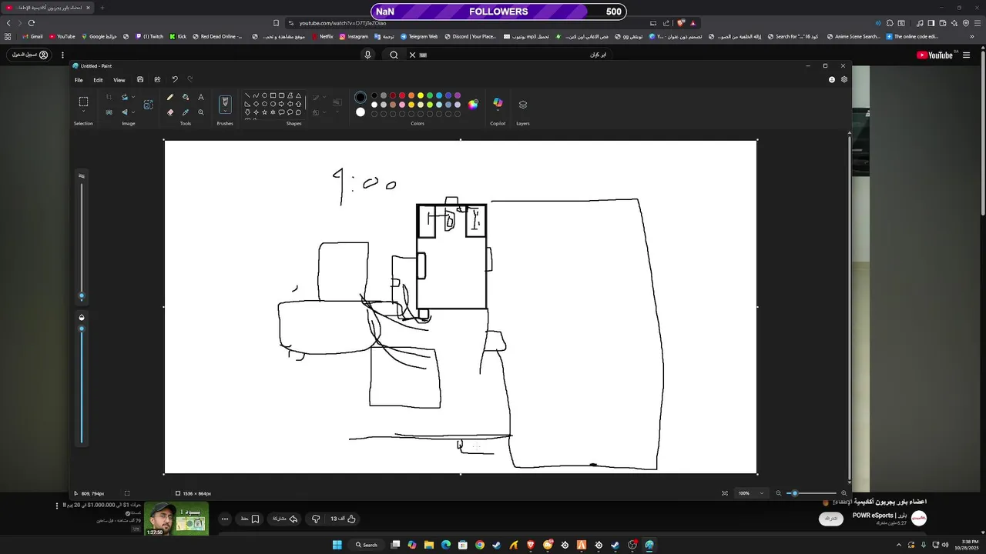986x554 pixels.
Task: Click the voice search microphone on YouTube
Action: (367, 55)
